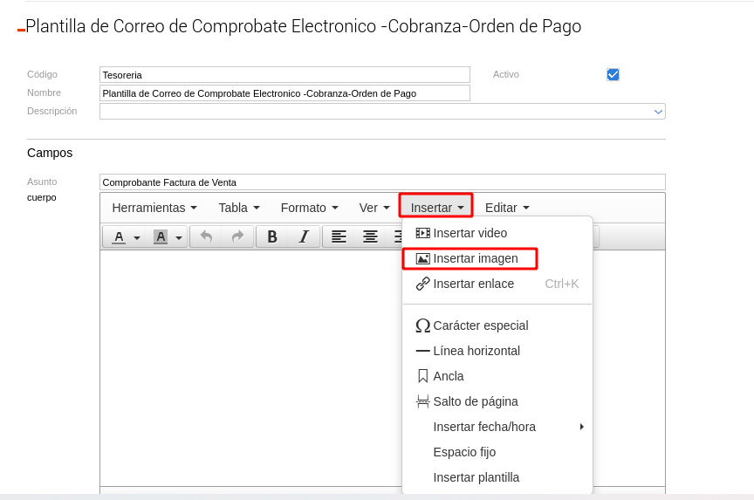The image size is (754, 500).
Task: Click the Asunto input field
Action: click(382, 182)
